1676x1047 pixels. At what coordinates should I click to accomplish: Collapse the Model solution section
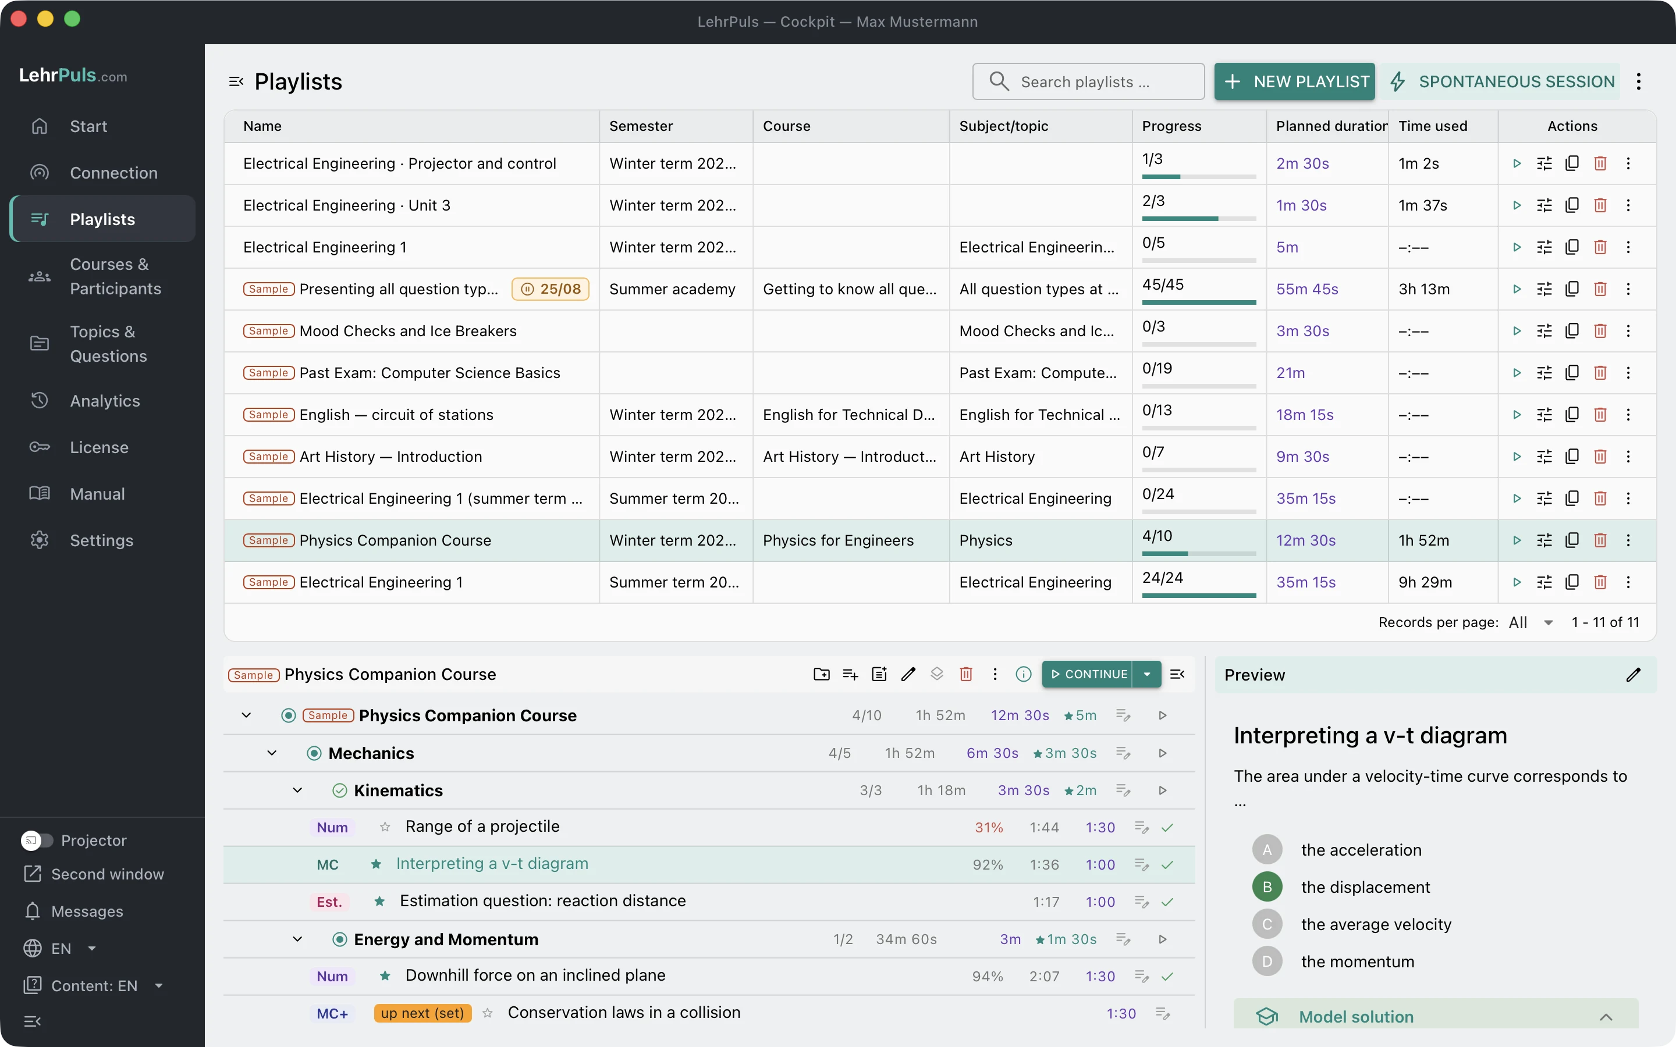(1606, 1017)
